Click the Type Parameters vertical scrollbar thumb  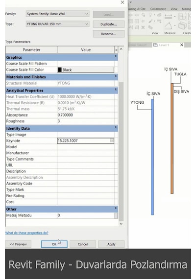pyautogui.click(x=121, y=152)
